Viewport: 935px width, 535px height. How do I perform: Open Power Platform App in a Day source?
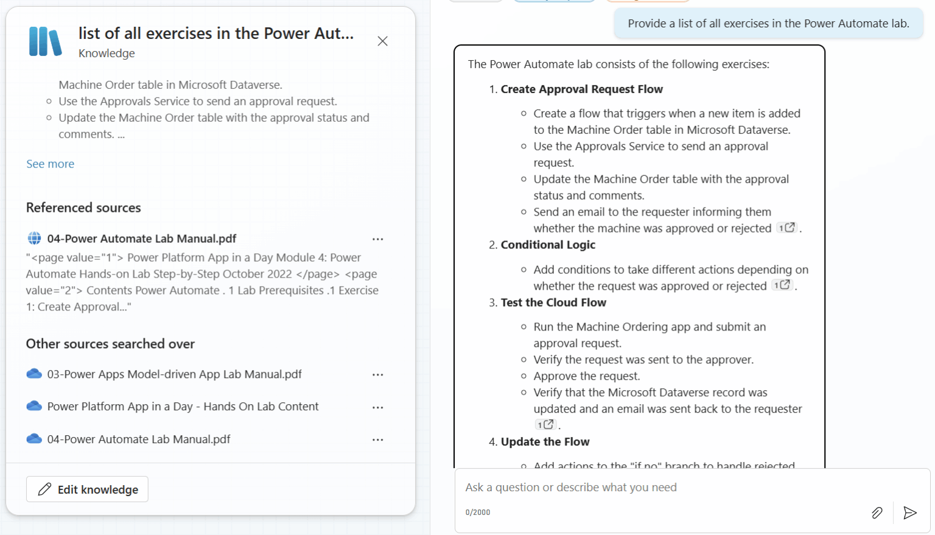[183, 407]
